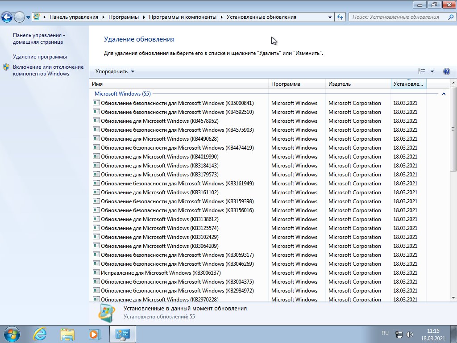The image size is (457, 343).
Task: Click the volume speaker tray icon
Action: [x=410, y=334]
